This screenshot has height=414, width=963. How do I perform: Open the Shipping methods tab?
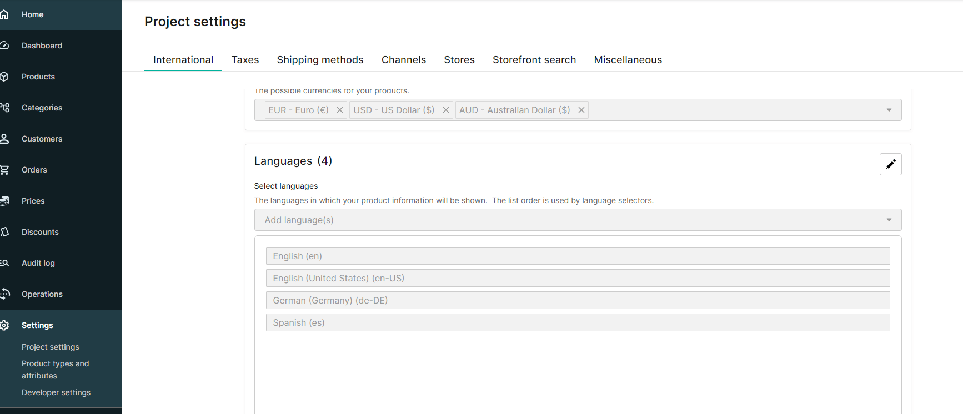[320, 60]
